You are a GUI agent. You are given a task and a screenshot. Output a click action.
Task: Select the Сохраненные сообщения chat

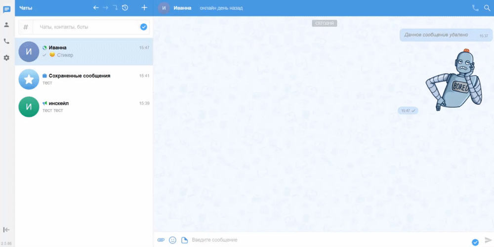click(x=84, y=79)
